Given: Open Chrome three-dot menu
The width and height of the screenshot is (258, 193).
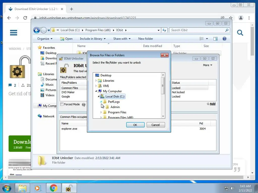Looking at the screenshot, I should click(249, 18).
